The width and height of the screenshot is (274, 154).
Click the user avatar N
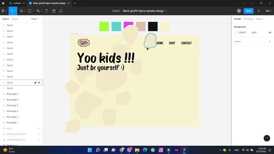coord(239,11)
